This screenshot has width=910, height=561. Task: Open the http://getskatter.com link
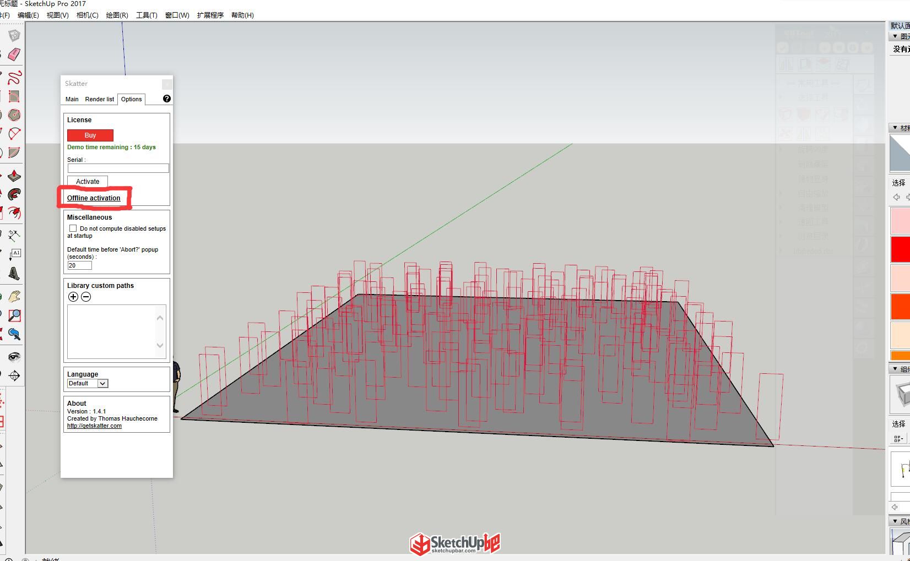click(x=94, y=426)
